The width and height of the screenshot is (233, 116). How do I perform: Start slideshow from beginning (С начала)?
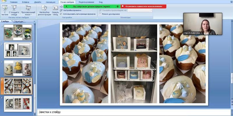click(x=5, y=10)
